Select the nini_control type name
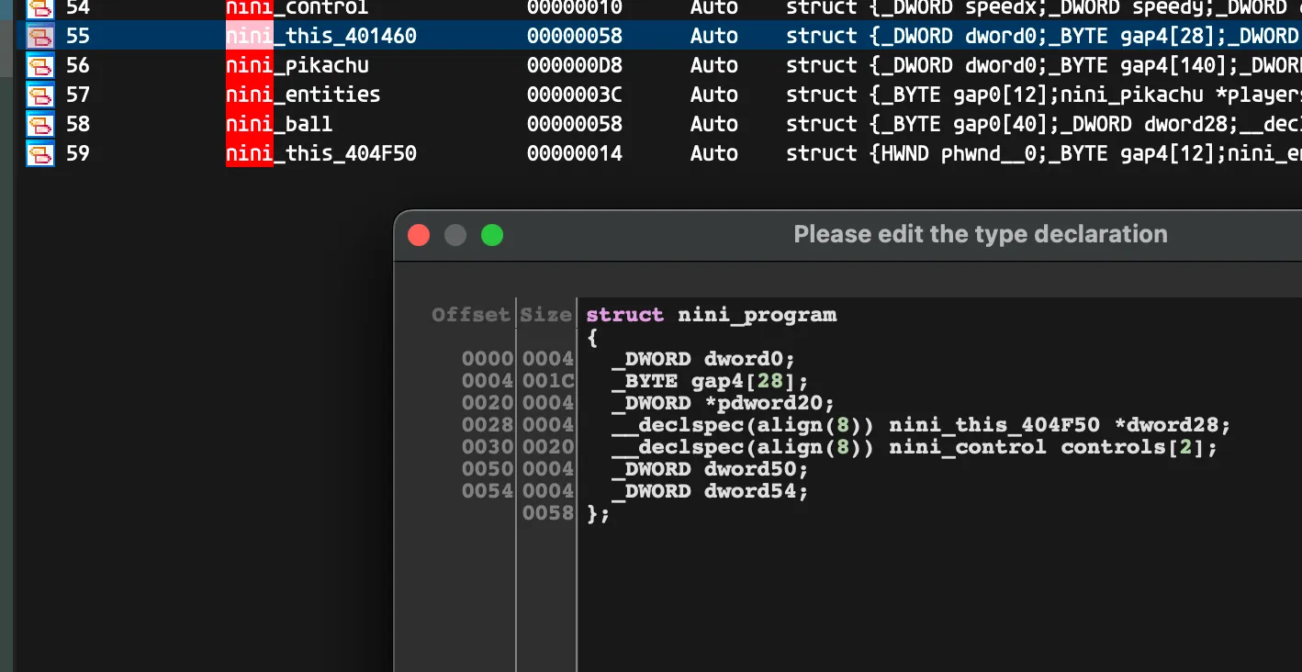Screen dimensions: 1302x672 (x=297, y=8)
